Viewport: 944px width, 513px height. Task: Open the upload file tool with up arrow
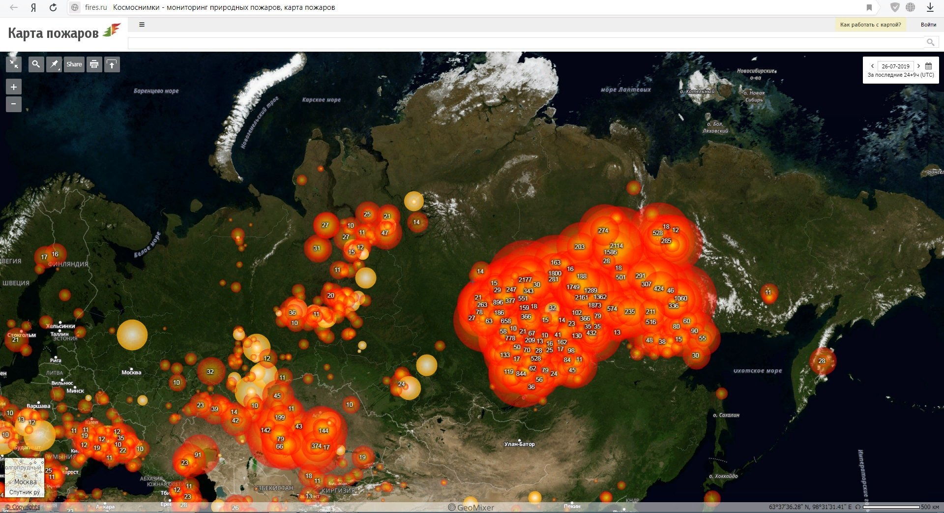tap(112, 64)
